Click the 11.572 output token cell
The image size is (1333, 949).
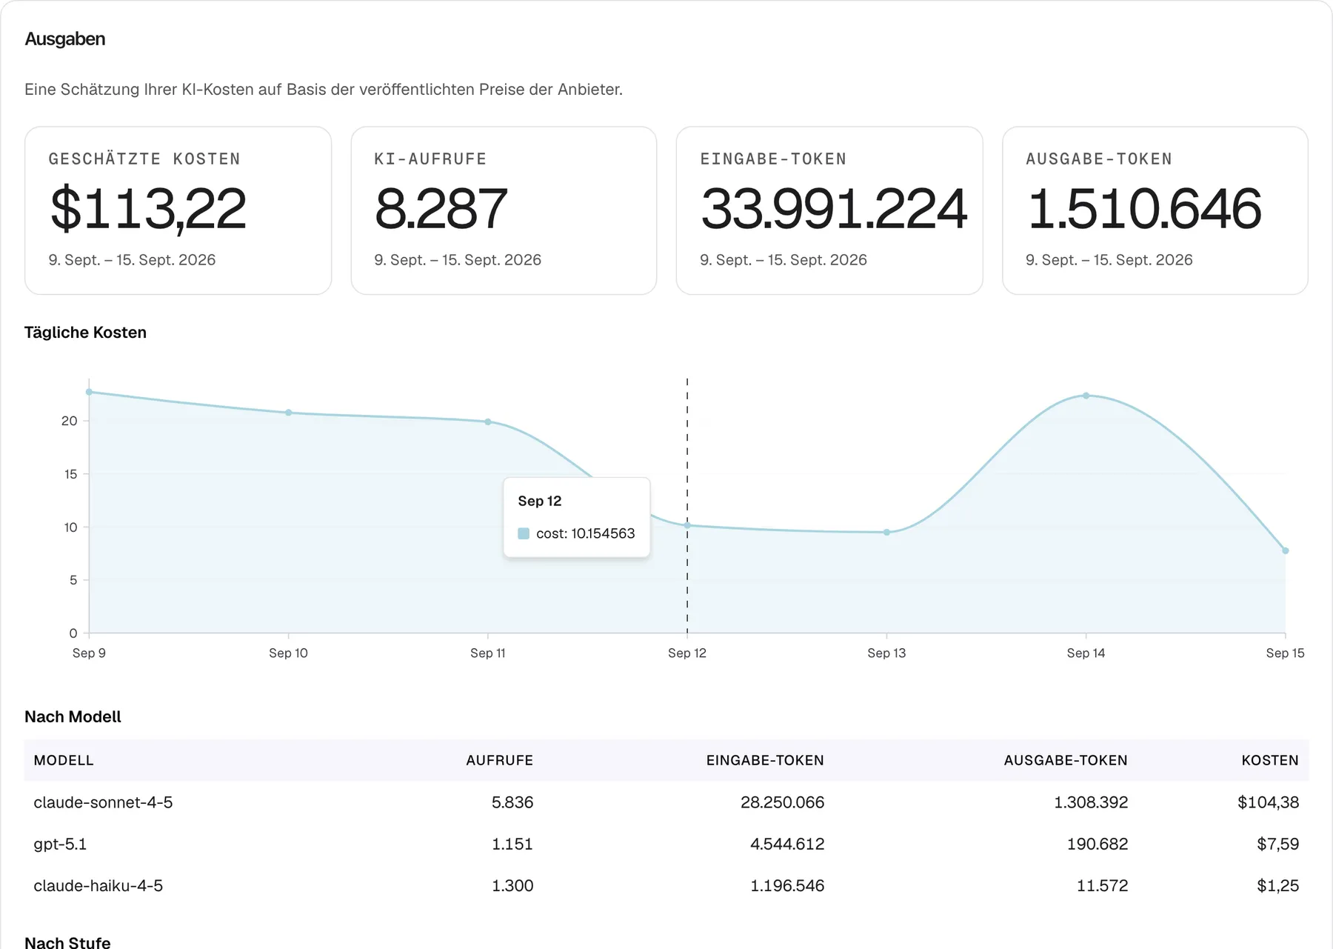point(1102,885)
